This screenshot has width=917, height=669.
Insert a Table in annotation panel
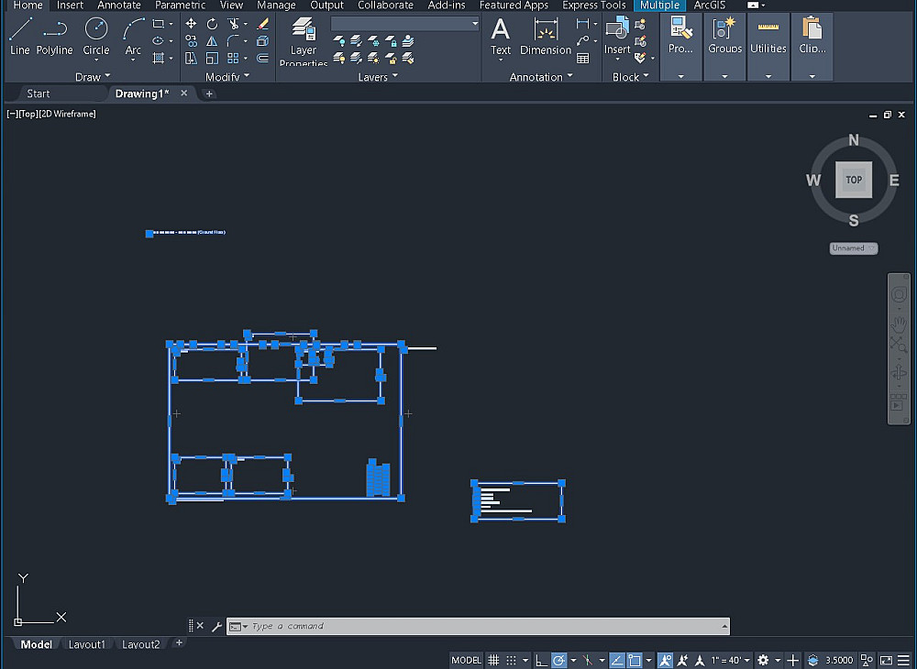click(x=582, y=58)
